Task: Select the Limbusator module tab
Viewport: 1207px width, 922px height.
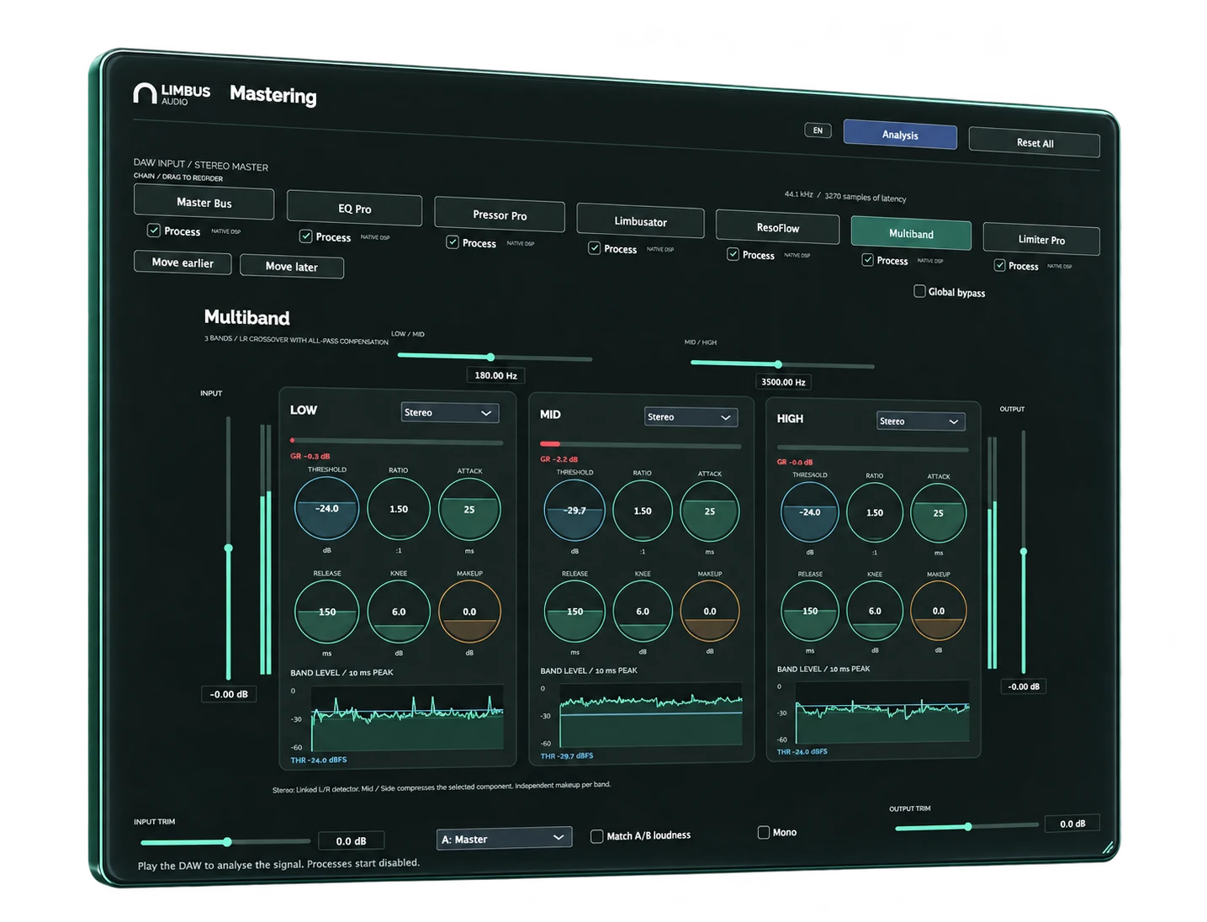Action: click(x=641, y=221)
